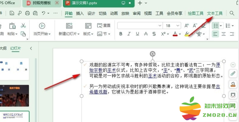Viewport: 239px width, 122px height.
Task: Click the pinyin guide wén icon
Action: pyautogui.click(x=199, y=34)
